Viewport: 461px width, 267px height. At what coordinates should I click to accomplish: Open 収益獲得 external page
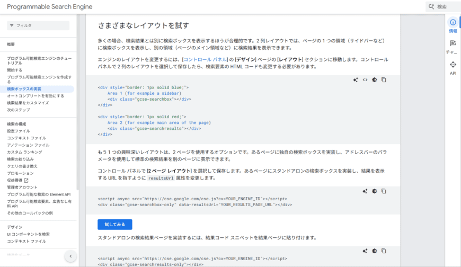click(15, 180)
